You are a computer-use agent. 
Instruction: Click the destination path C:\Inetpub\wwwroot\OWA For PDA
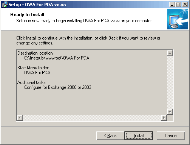click(57, 58)
